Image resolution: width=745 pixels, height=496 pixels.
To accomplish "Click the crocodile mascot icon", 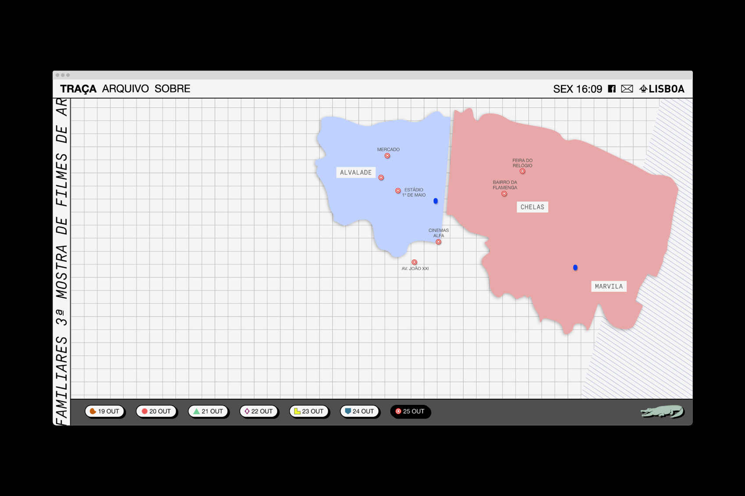I will click(x=662, y=412).
